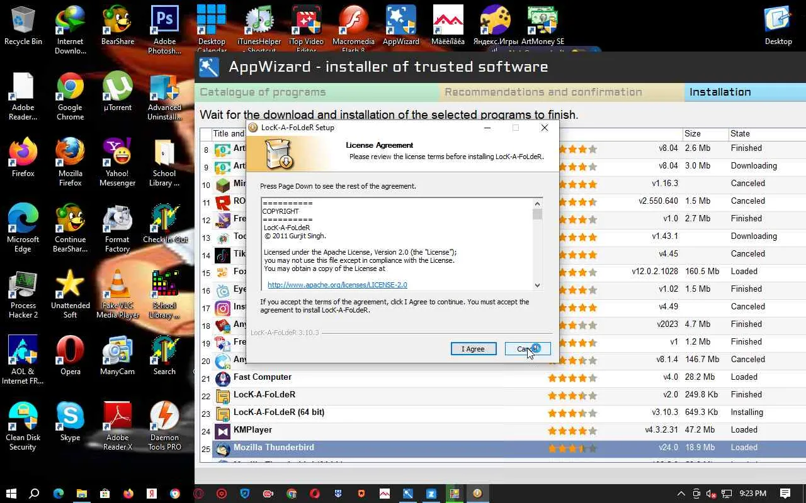
Task: Click the Яндекс.Игры desktop shortcut
Action: point(496,25)
